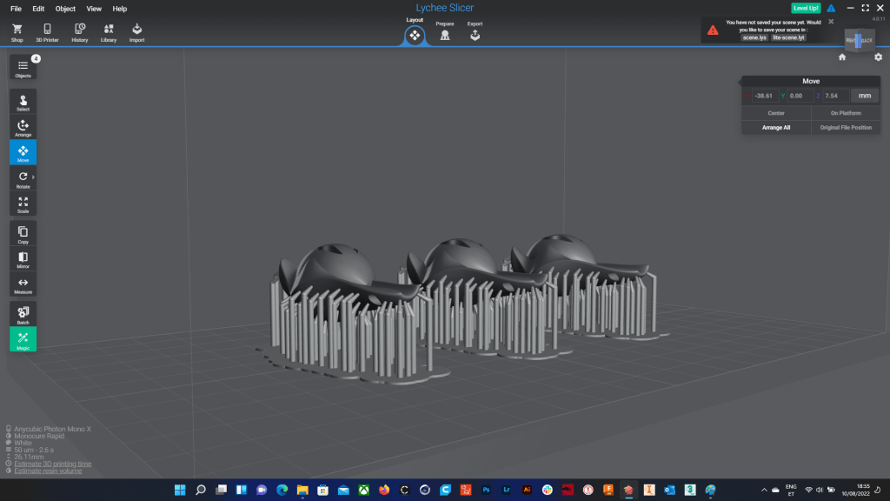This screenshot has height=501, width=890.
Task: Open the viewport settings gear
Action: click(x=878, y=57)
